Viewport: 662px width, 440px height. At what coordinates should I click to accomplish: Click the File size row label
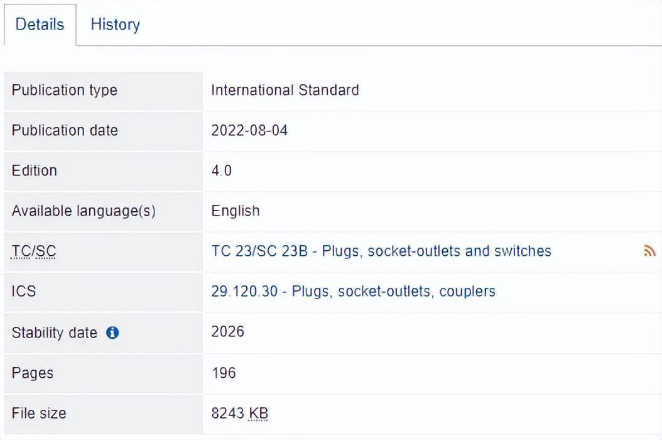pyautogui.click(x=38, y=413)
